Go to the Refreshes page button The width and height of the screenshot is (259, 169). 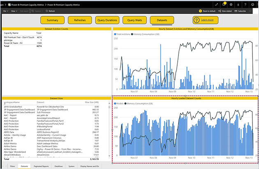tap(80, 20)
